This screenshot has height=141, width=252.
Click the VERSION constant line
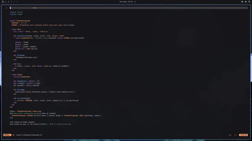(19, 23)
